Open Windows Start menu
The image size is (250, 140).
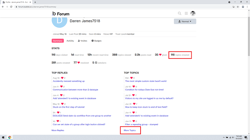point(3,137)
